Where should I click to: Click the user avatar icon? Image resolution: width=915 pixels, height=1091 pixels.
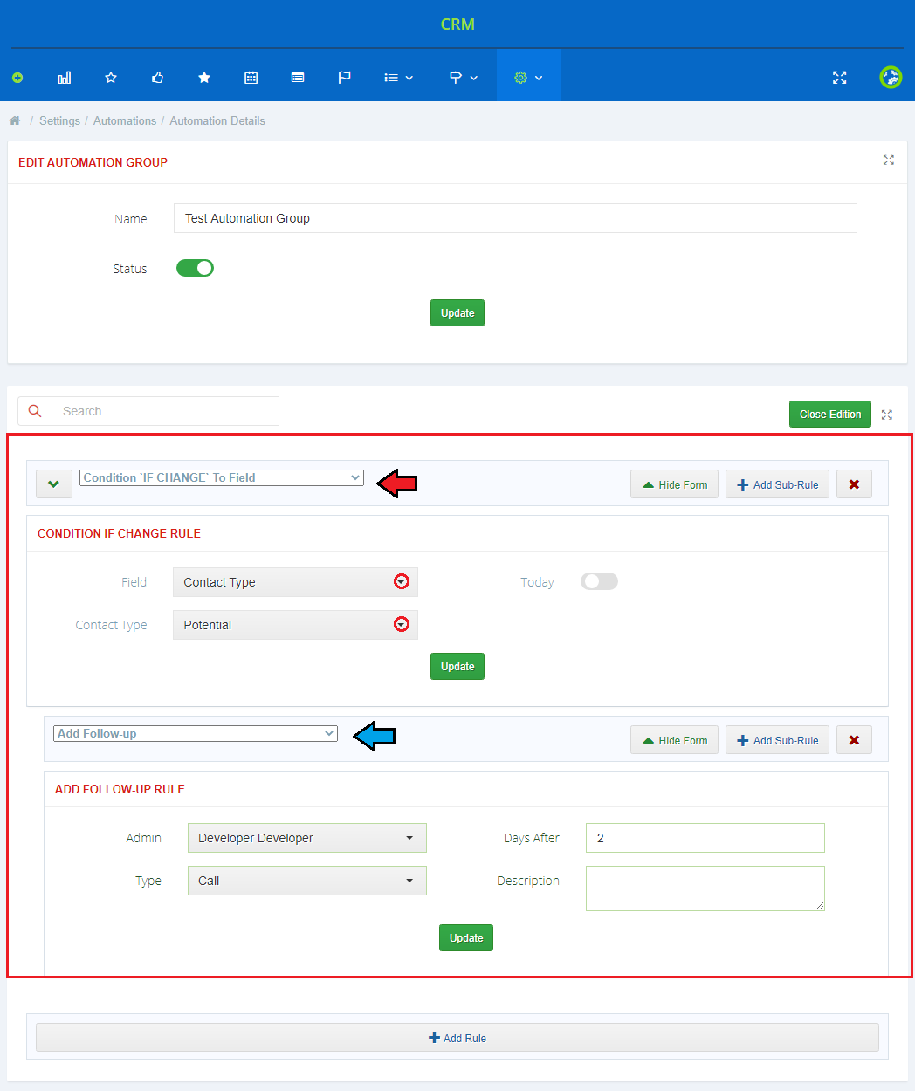click(891, 78)
